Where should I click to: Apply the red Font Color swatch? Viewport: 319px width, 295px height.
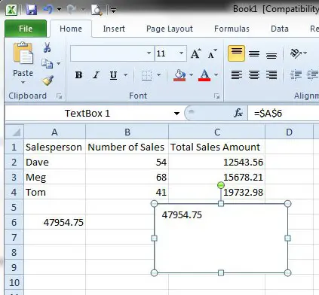coord(204,75)
